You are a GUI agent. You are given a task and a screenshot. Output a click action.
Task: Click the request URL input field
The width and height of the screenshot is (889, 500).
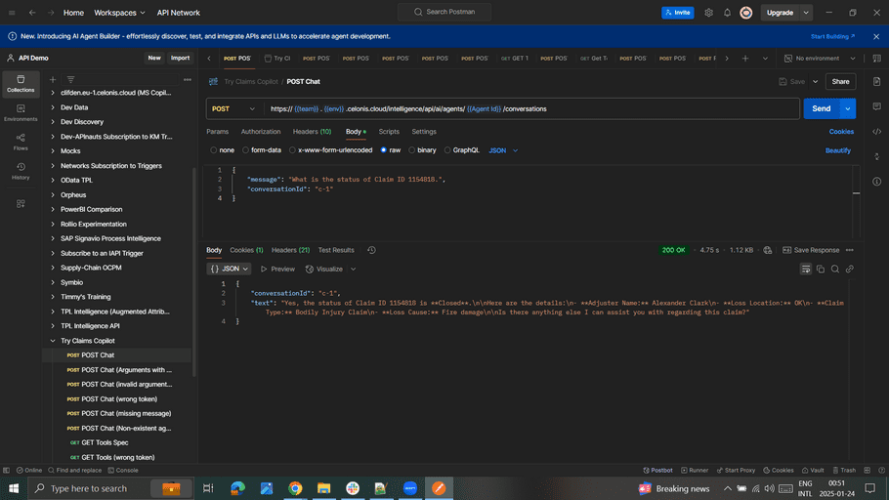coord(528,108)
